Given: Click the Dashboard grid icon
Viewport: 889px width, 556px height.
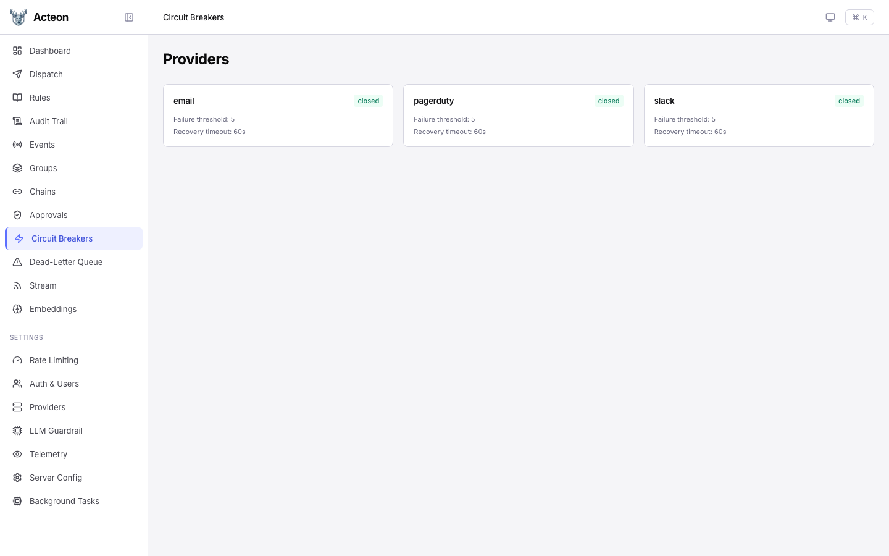Looking at the screenshot, I should [x=17, y=51].
